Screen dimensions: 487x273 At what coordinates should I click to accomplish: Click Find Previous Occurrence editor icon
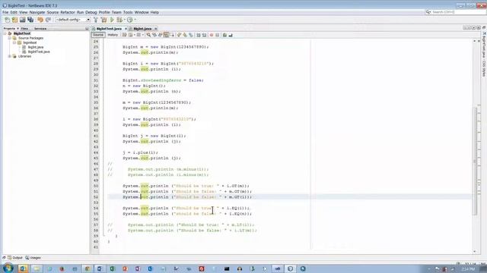point(154,35)
